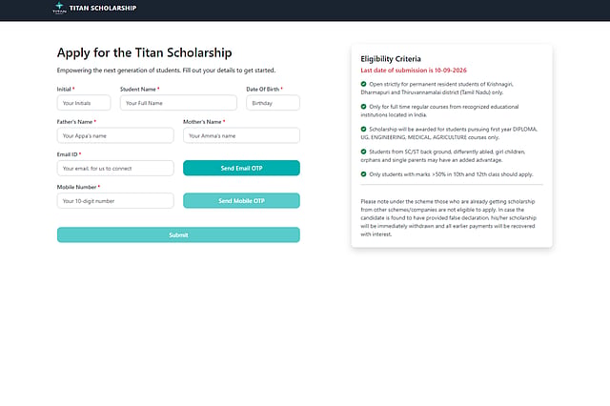This screenshot has width=610, height=406.
Task: Click the Eligibility Criteria heading
Action: pos(391,59)
